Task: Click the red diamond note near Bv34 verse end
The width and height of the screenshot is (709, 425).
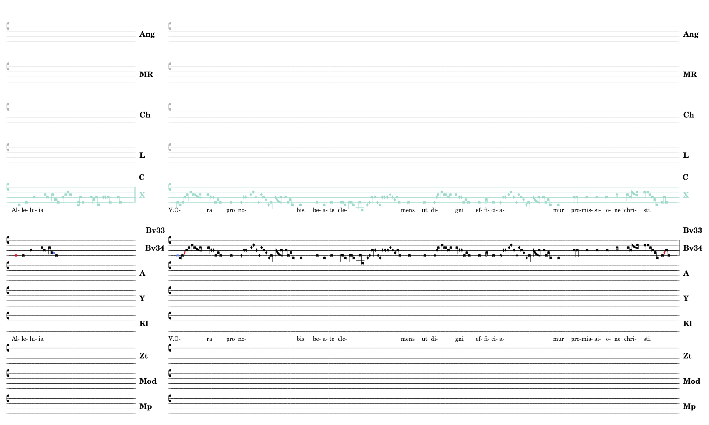Action: (x=664, y=253)
